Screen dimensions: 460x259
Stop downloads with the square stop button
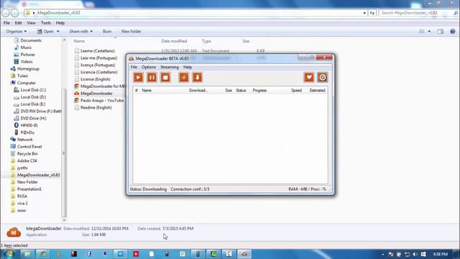coord(165,78)
